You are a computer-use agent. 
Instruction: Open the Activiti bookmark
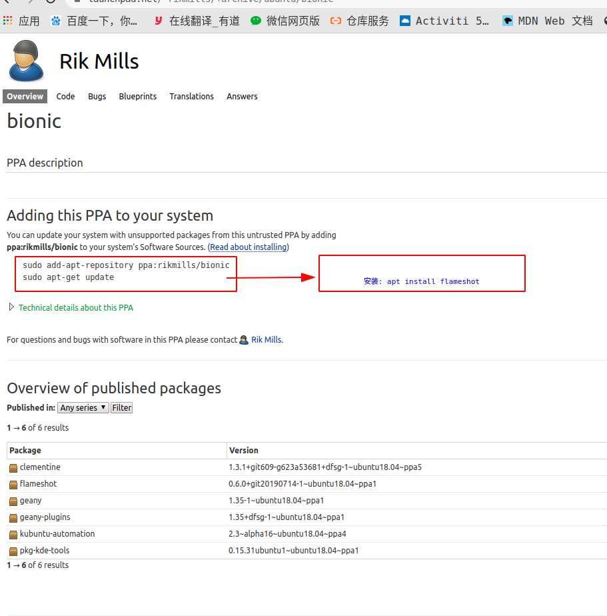coord(444,21)
